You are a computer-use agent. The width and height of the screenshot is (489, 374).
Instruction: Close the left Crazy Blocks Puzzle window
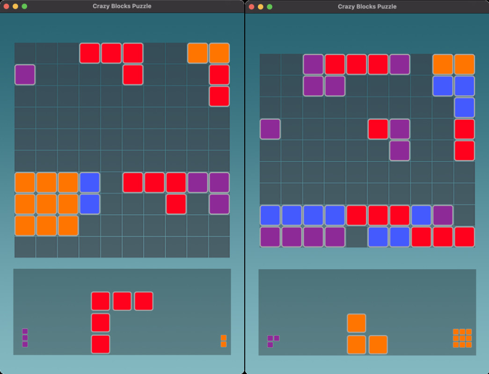coord(7,7)
